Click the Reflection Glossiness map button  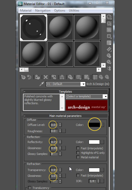[x=64, y=148]
